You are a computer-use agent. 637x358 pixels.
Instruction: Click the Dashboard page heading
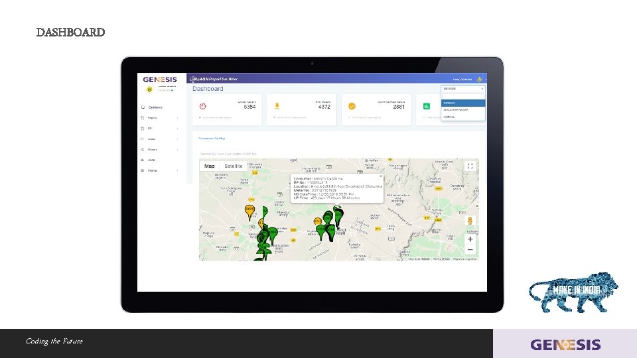click(x=208, y=88)
